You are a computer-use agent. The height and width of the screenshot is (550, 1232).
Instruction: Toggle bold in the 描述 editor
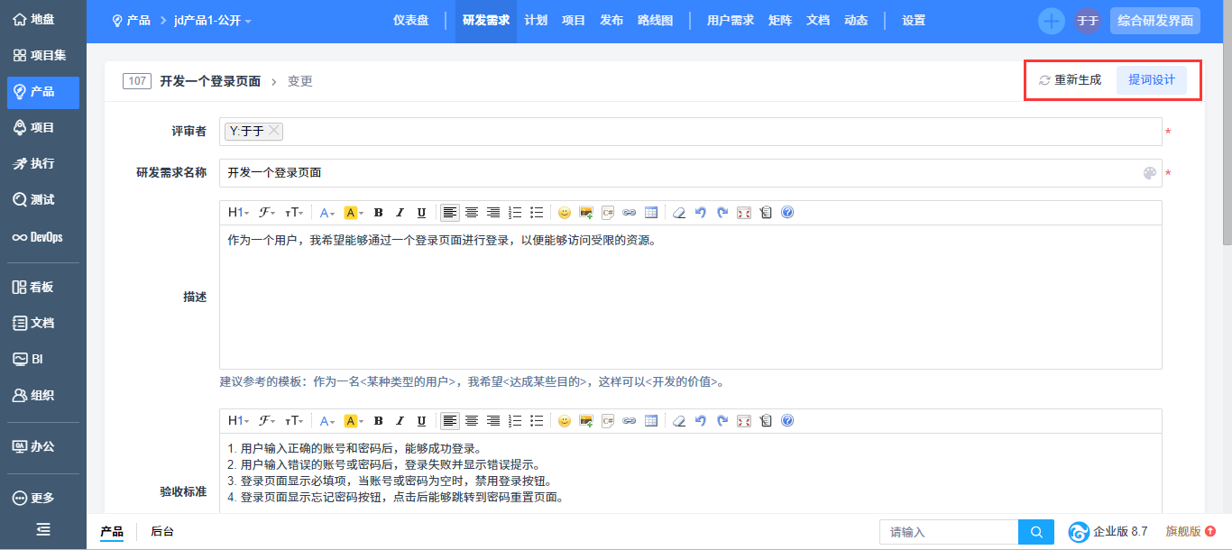coord(379,213)
